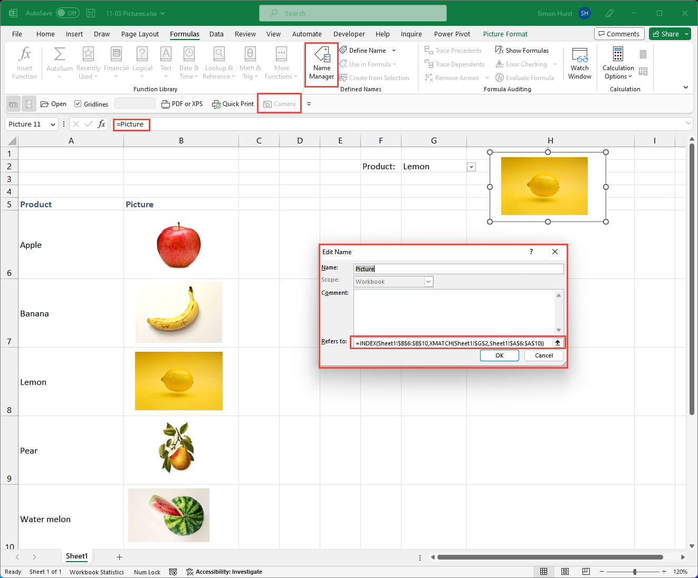Cancel the Edit Name dialog
Screen dimensions: 698x578
[543, 355]
